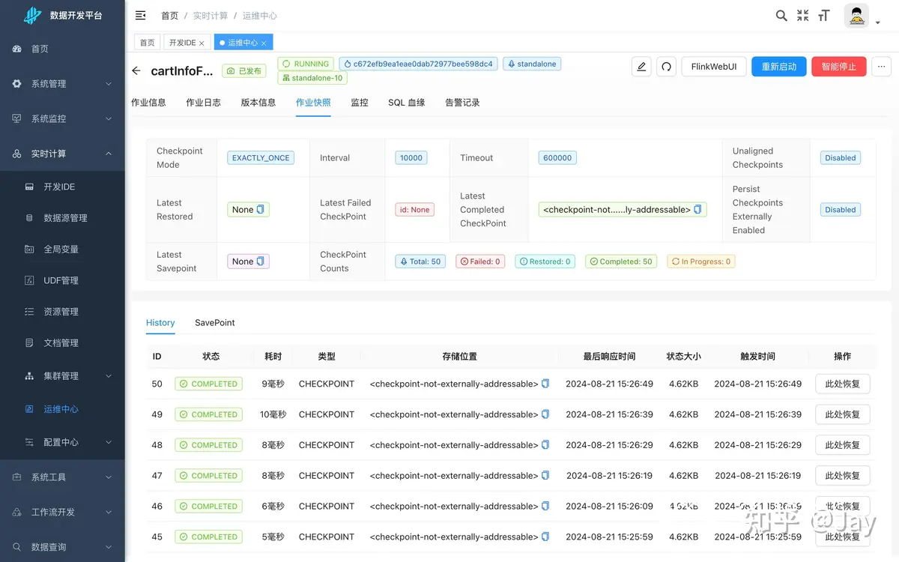Expand the 数据查询 menu
Viewport: 899px width, 562px height.
pos(62,547)
